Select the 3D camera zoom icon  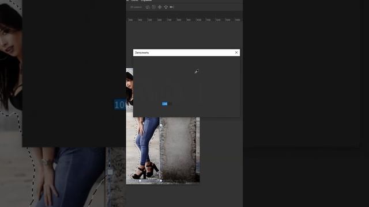172,7
